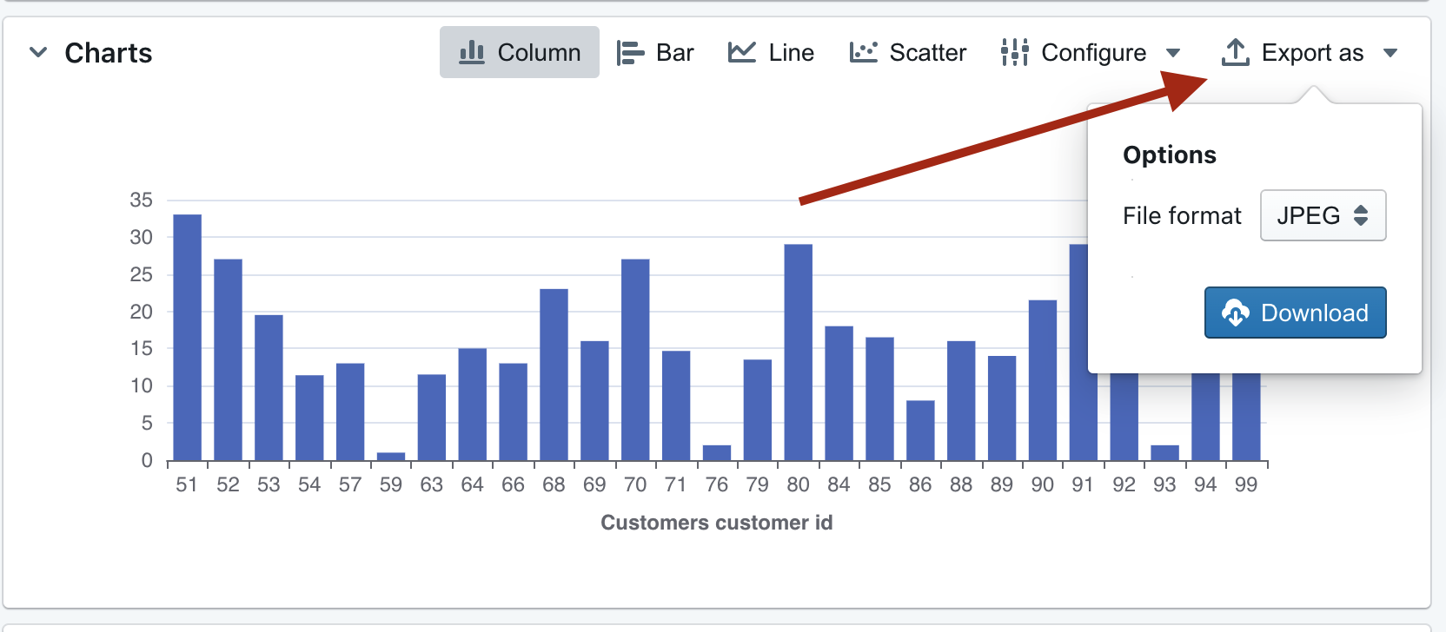Click the tallest bar for customer 51
1446x632 pixels.
[187, 339]
